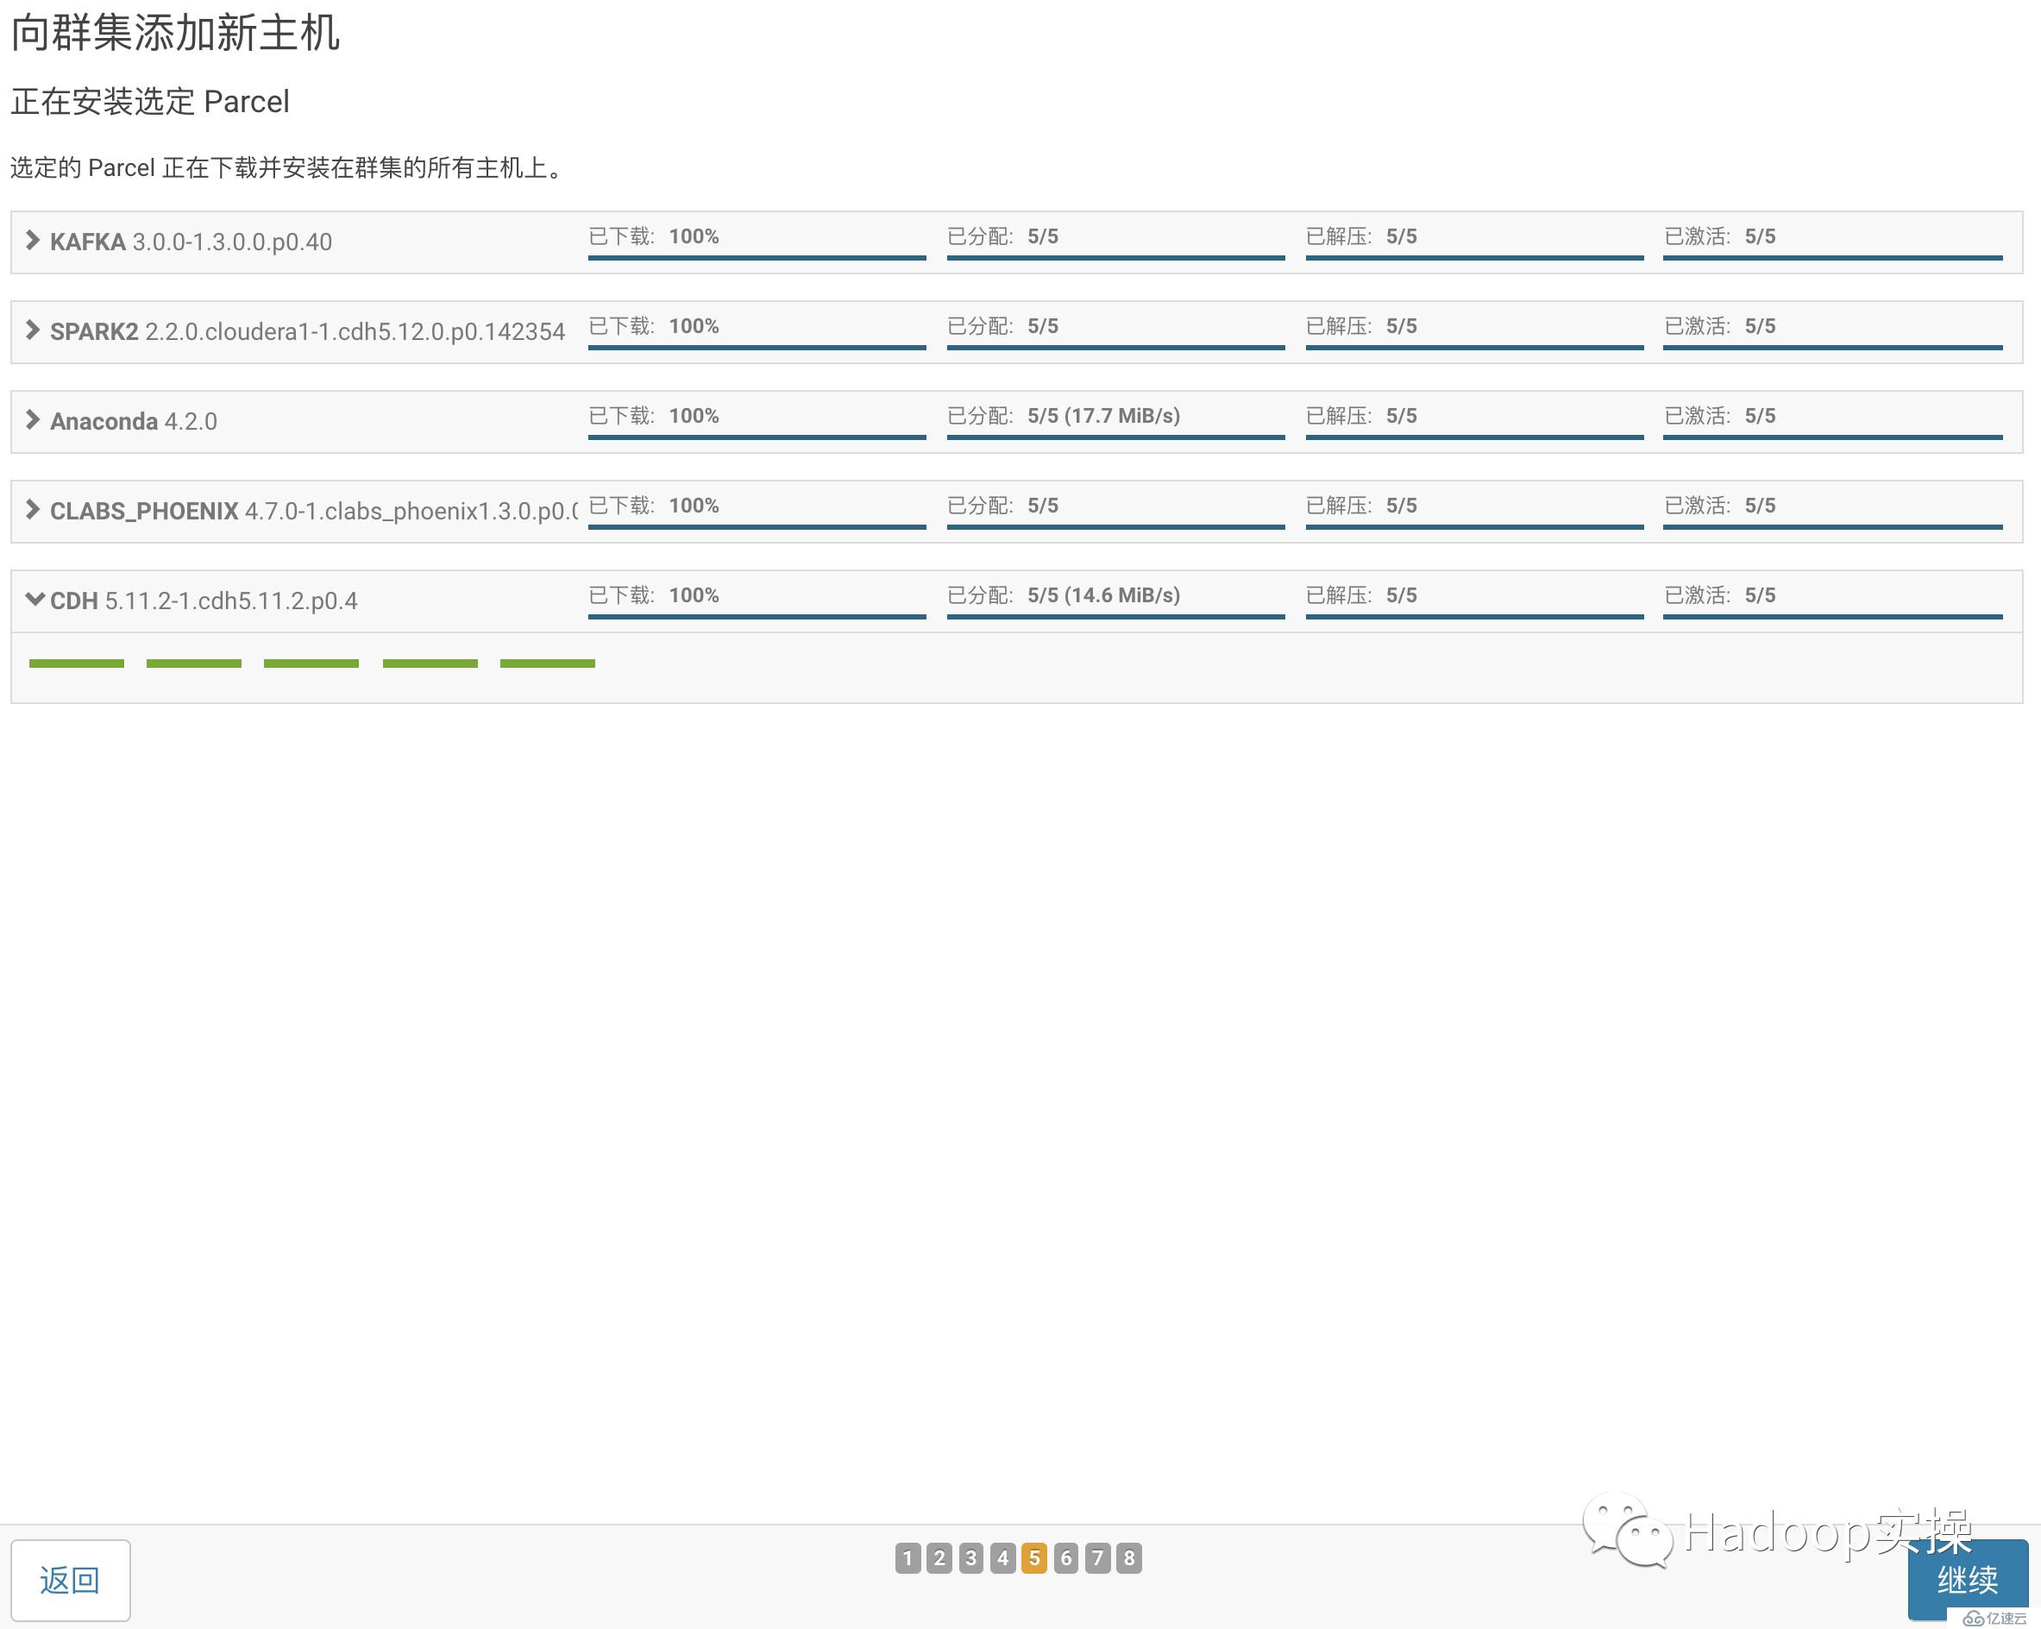This screenshot has height=1629, width=2041.
Task: Click CLABS_PHOENIX 已激活 progress bar
Action: (1833, 527)
